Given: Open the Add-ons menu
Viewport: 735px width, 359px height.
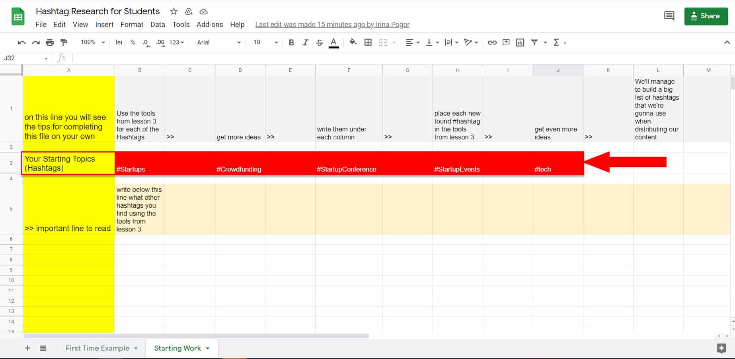Looking at the screenshot, I should [210, 25].
